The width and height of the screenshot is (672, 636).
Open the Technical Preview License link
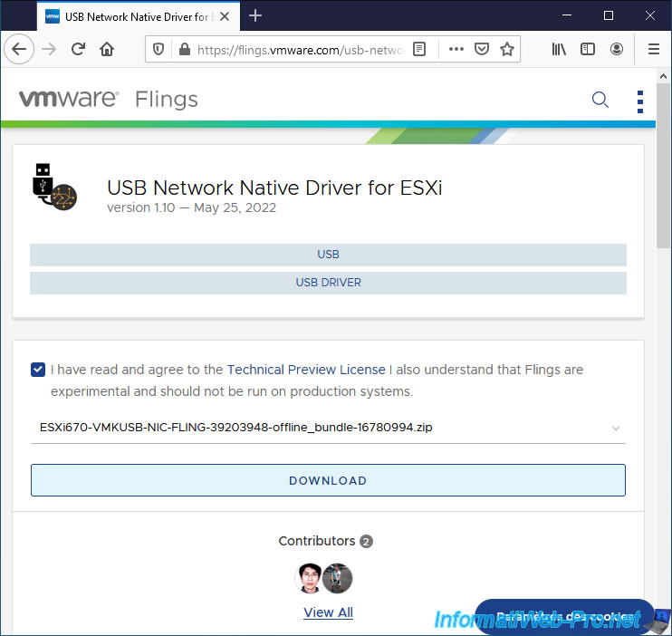tap(306, 370)
